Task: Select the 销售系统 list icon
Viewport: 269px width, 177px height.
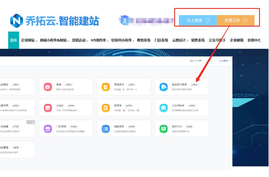Action: coord(105,128)
